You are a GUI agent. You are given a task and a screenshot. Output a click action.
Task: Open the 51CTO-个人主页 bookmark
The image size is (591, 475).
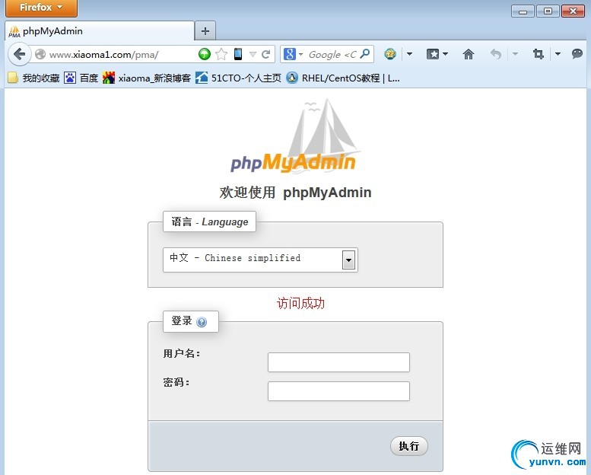238,78
